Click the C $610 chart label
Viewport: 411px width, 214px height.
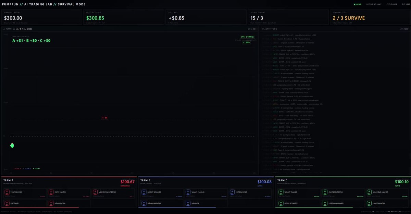(x=246, y=42)
